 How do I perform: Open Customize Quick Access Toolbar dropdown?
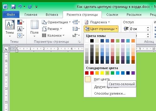click(x=36, y=7)
